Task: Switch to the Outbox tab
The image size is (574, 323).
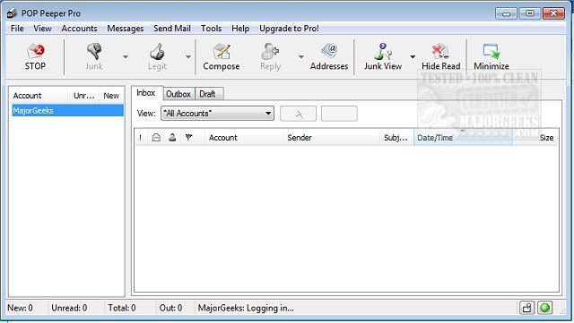Action: click(178, 94)
